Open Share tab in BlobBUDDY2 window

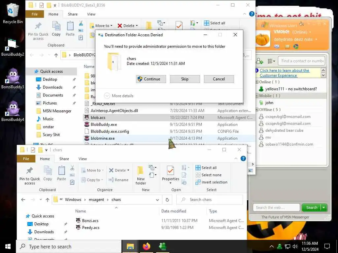click(x=73, y=14)
